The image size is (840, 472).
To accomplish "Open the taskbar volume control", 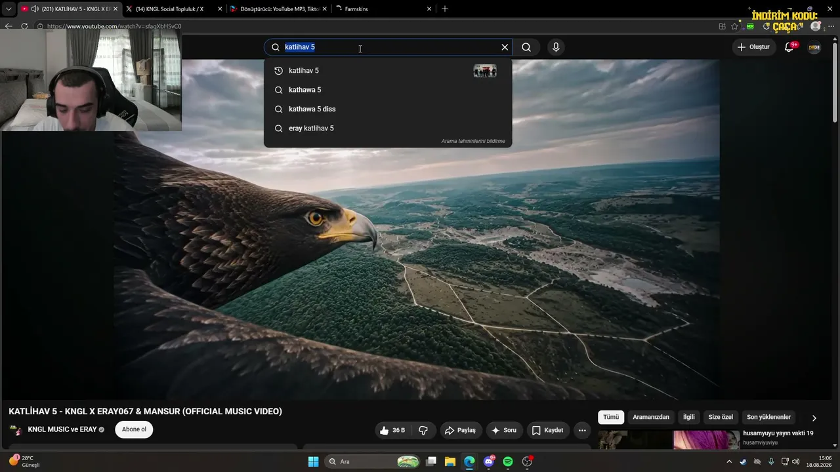I will (796, 462).
